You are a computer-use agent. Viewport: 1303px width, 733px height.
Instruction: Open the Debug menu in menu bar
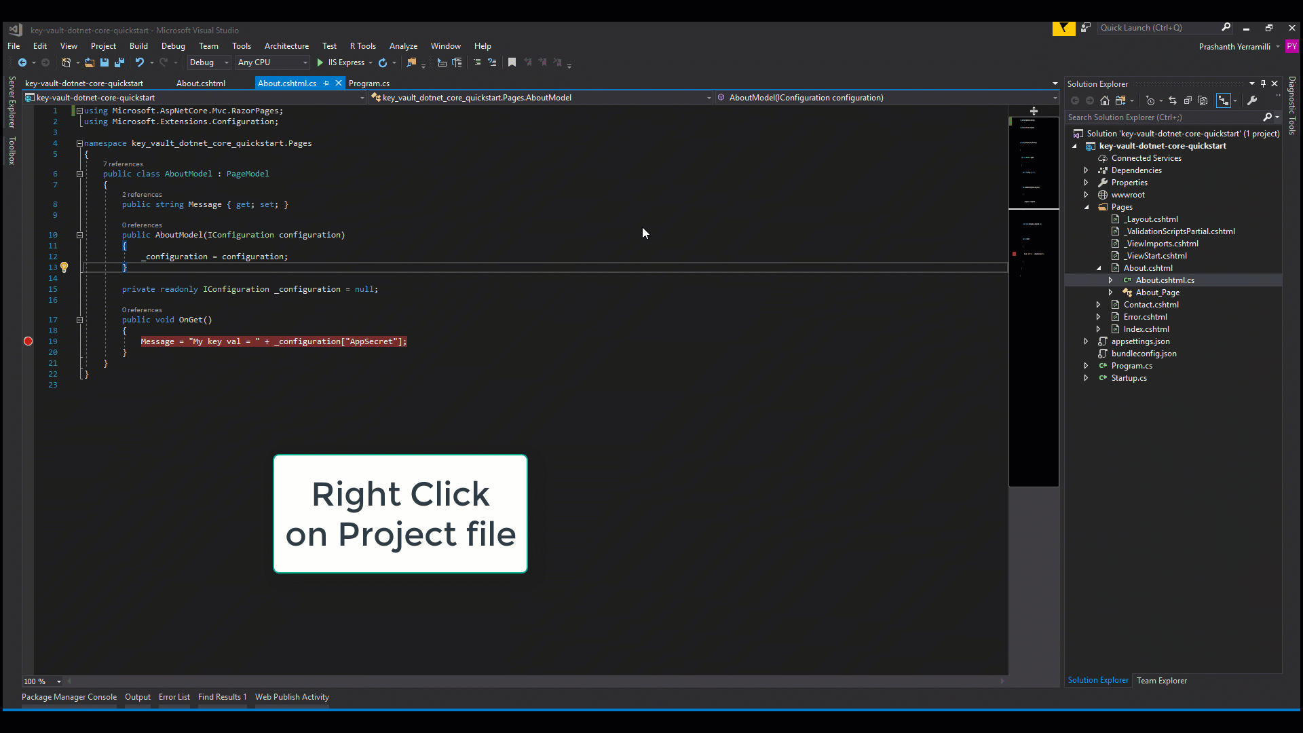pyautogui.click(x=173, y=45)
